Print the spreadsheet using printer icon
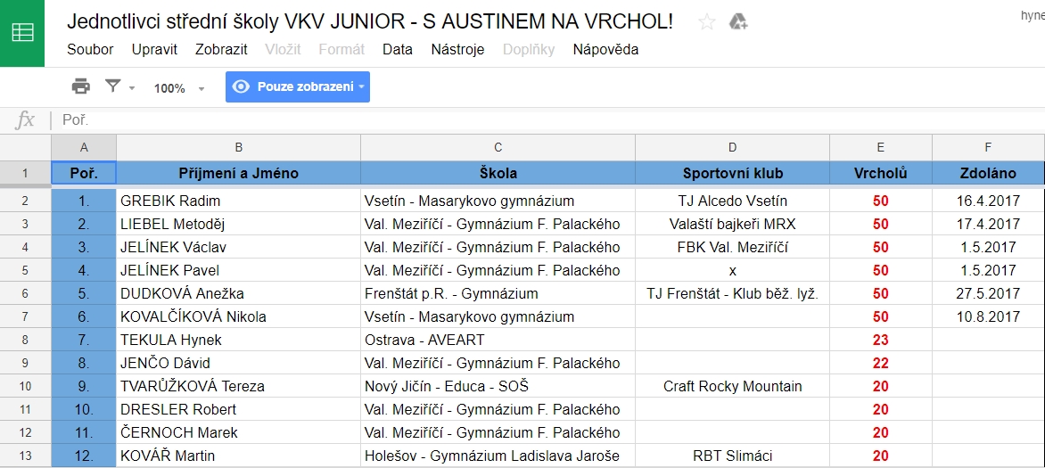1045x468 pixels. click(x=80, y=86)
